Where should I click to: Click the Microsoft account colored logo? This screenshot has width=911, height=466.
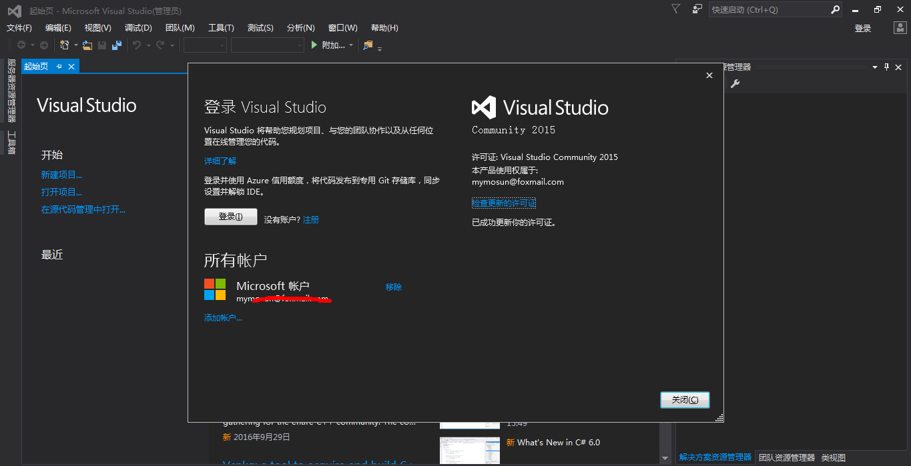click(215, 289)
